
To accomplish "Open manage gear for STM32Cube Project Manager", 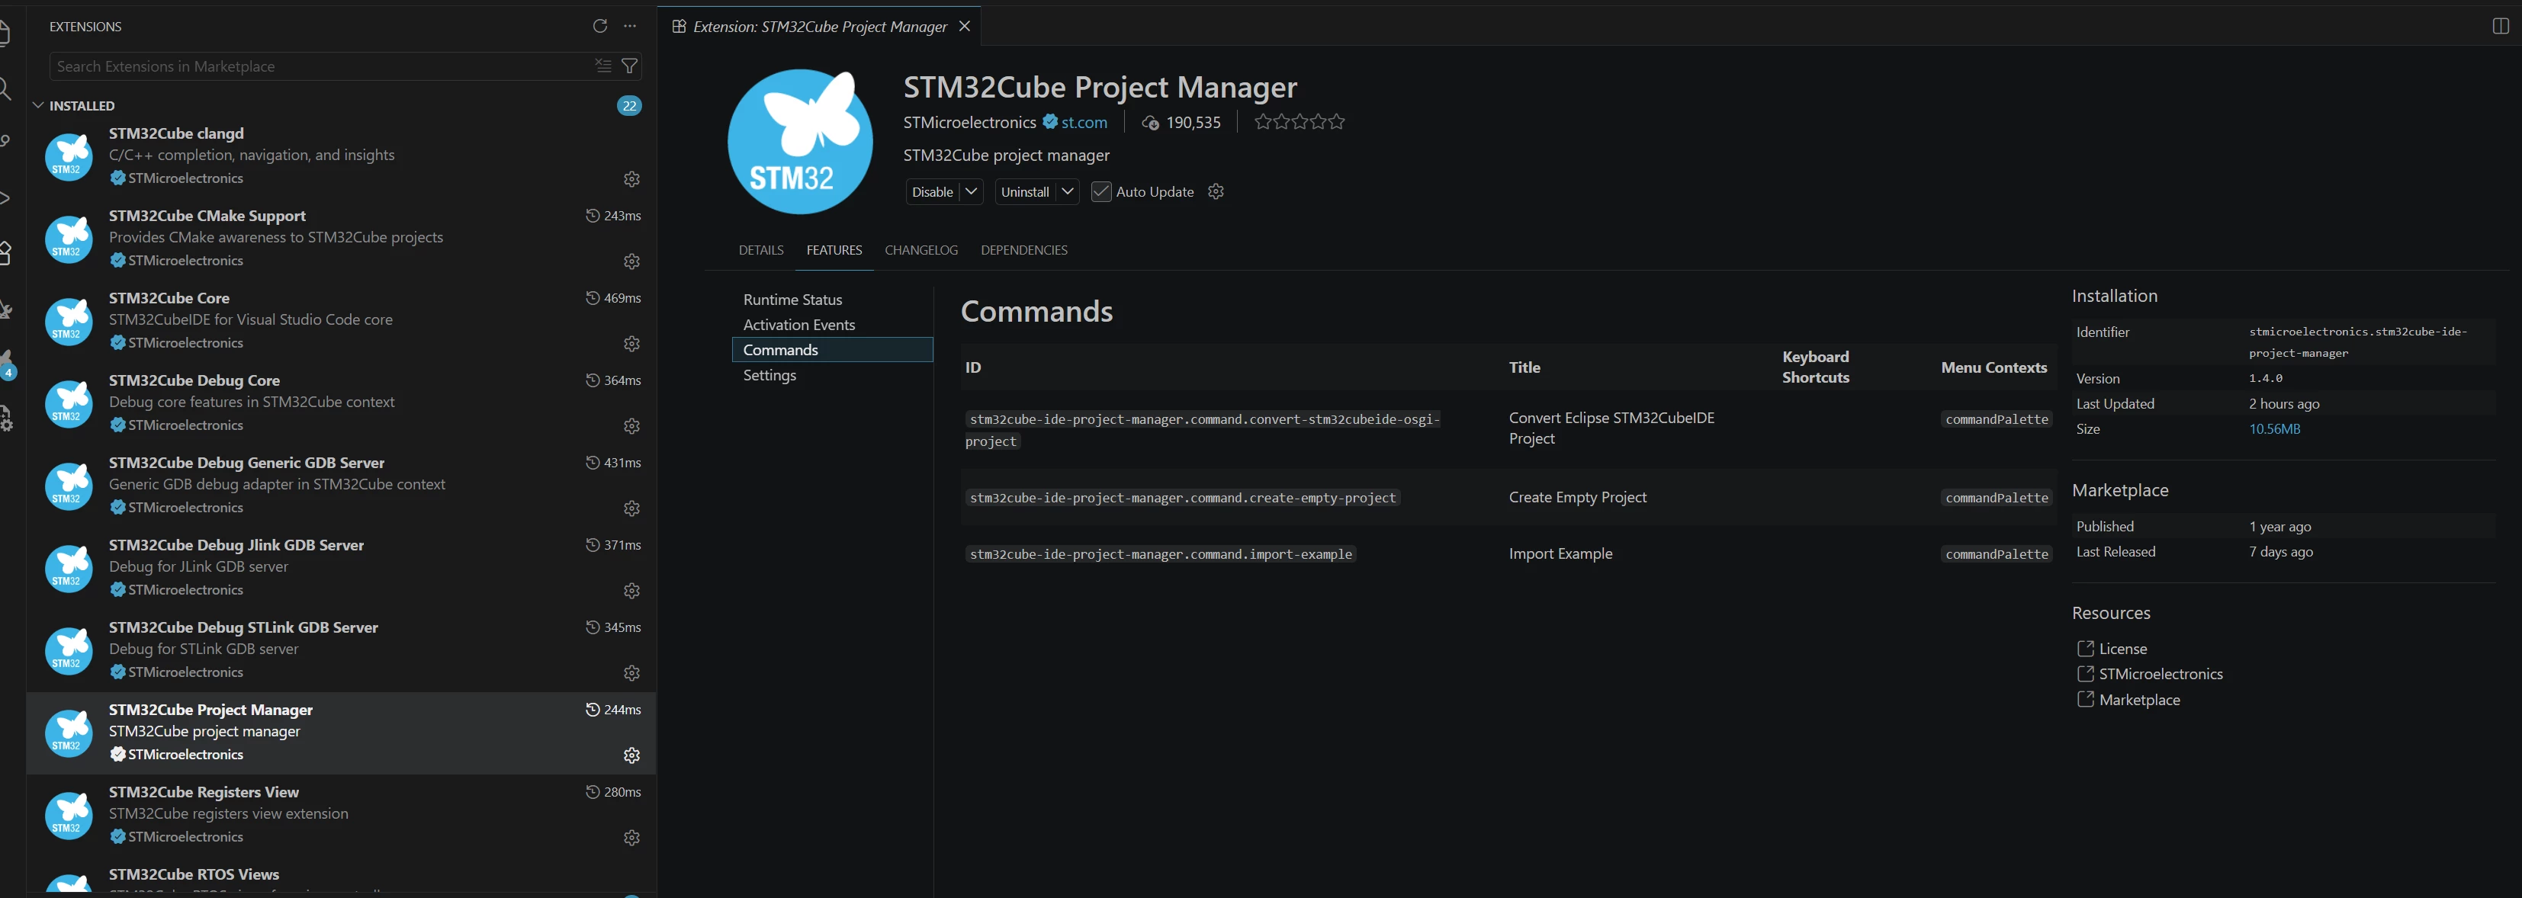I will (x=631, y=755).
